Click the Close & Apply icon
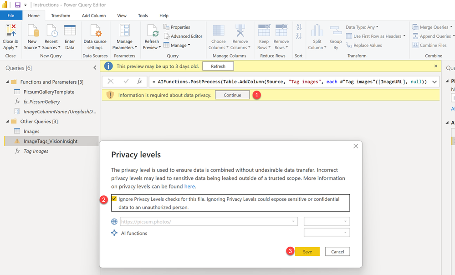 click(x=11, y=31)
